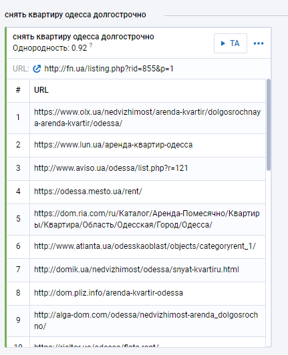This screenshot has width=288, height=355.
Task: Open the lun.ua аренда-квартир-одесса URL
Action: click(x=113, y=145)
